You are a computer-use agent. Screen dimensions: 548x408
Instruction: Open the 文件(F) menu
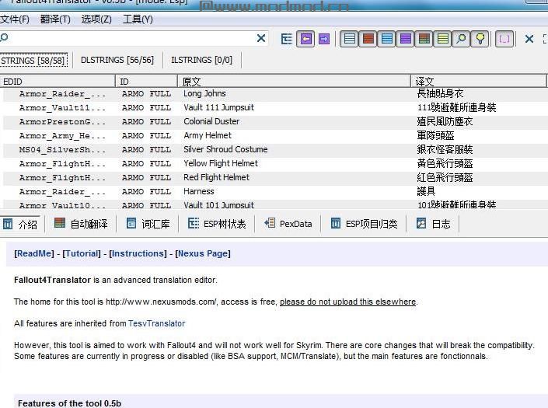click(x=15, y=19)
